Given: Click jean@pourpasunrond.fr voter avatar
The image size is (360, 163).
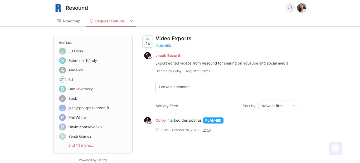Looking at the screenshot, I should [62, 108].
